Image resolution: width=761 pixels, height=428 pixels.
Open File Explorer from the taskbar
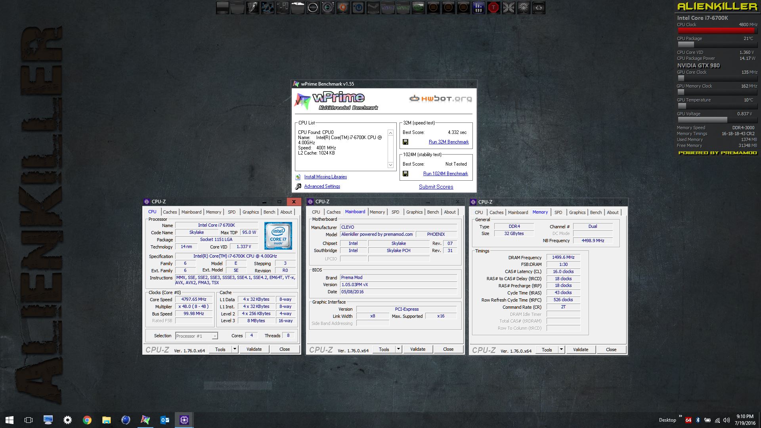(106, 420)
